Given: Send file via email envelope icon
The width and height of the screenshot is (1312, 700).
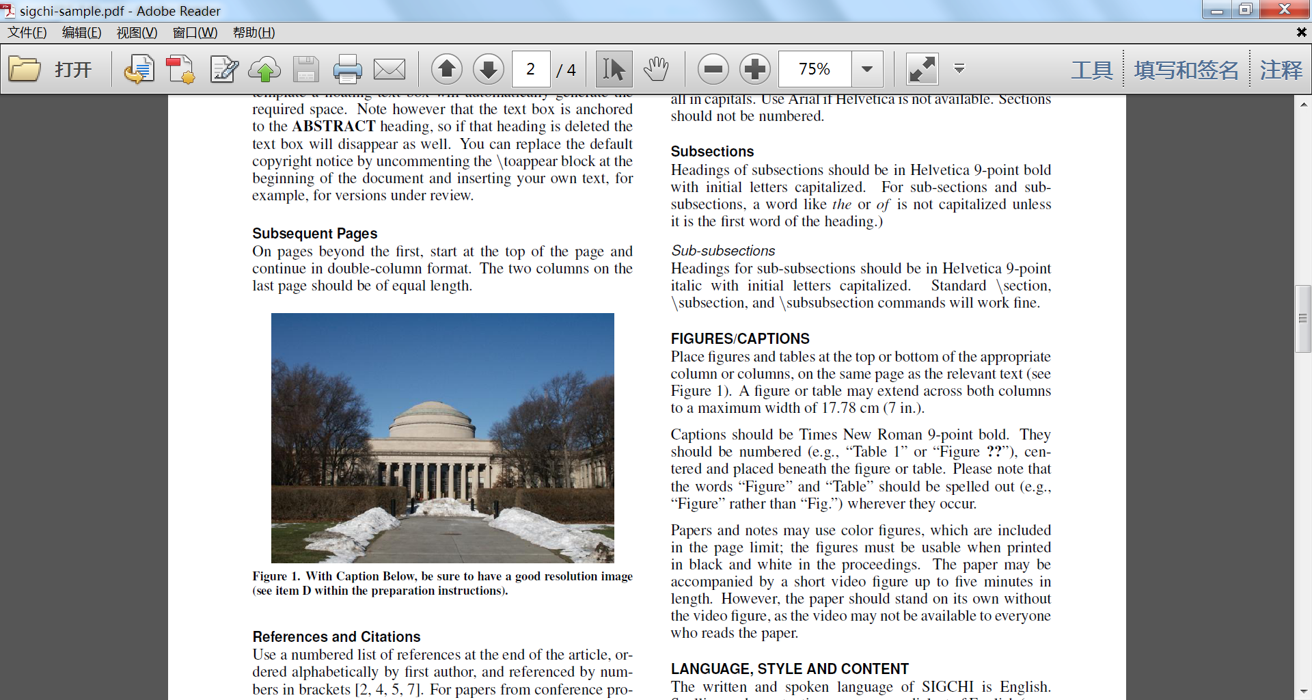Looking at the screenshot, I should 389,69.
